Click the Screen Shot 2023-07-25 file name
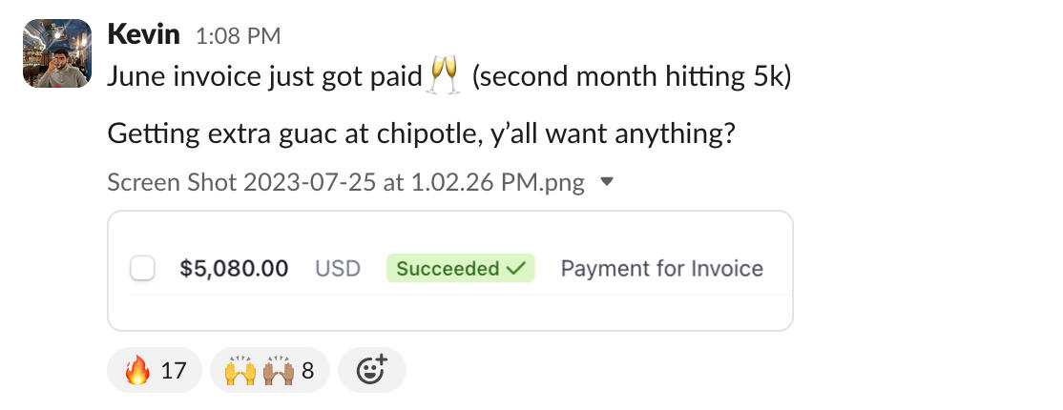 tap(345, 182)
